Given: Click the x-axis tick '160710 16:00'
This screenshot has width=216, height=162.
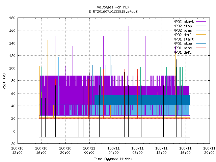Looking at the screenshot, I should tap(41, 151).
